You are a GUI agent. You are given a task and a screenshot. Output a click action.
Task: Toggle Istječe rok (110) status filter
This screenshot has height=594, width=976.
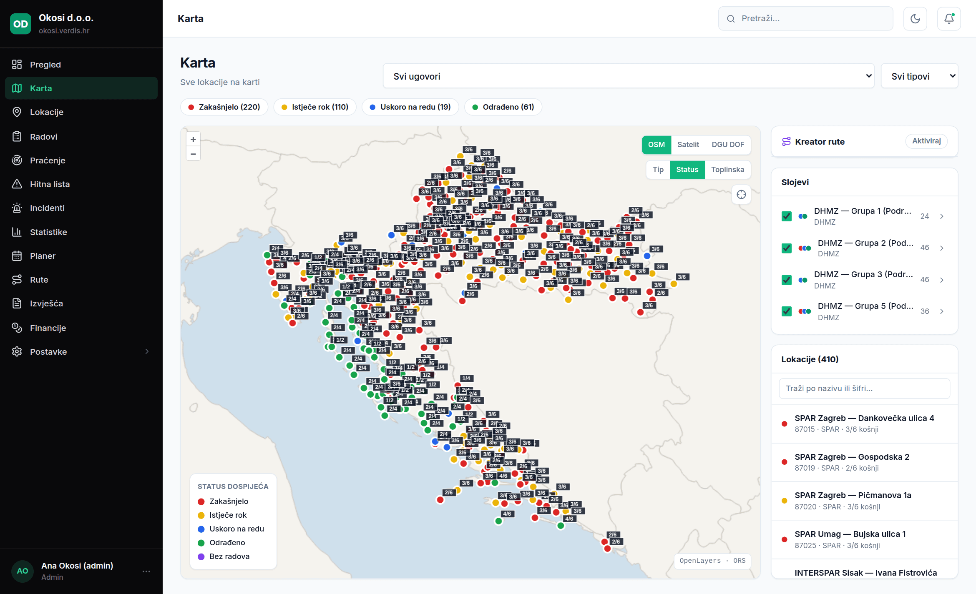[x=315, y=107]
